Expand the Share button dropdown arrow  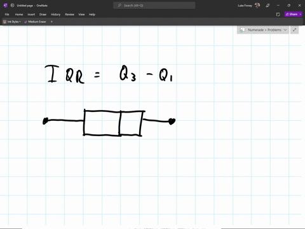(301, 14)
